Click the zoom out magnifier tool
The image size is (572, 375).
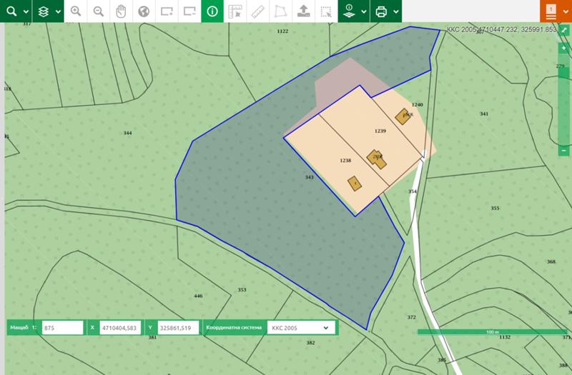(99, 11)
